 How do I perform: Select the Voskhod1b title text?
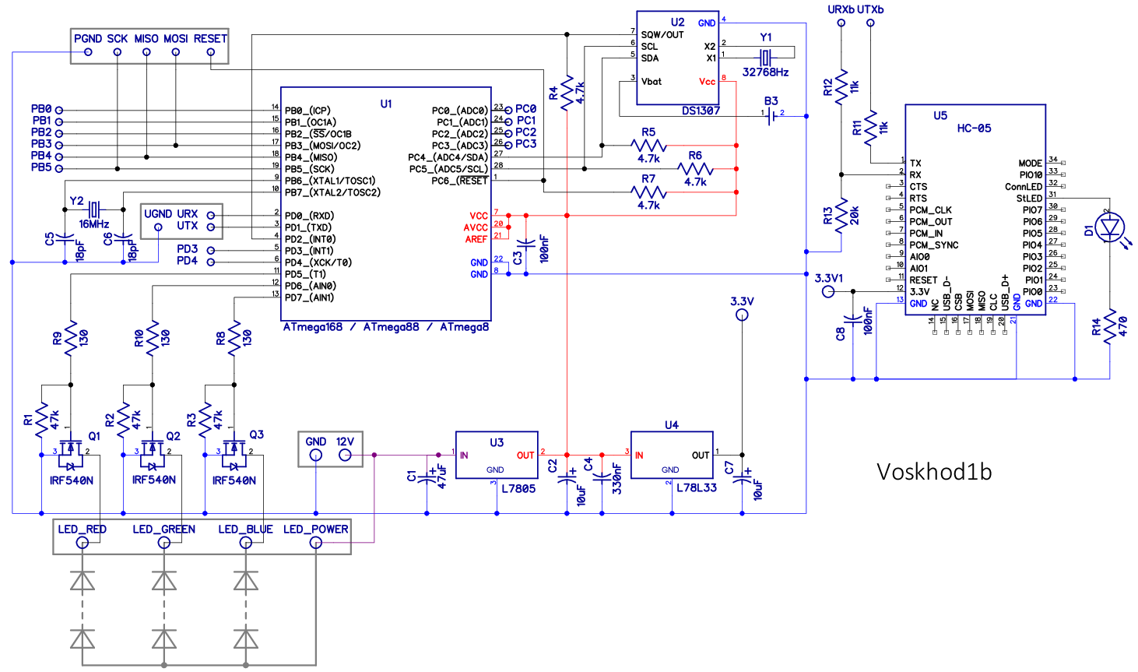click(x=934, y=472)
